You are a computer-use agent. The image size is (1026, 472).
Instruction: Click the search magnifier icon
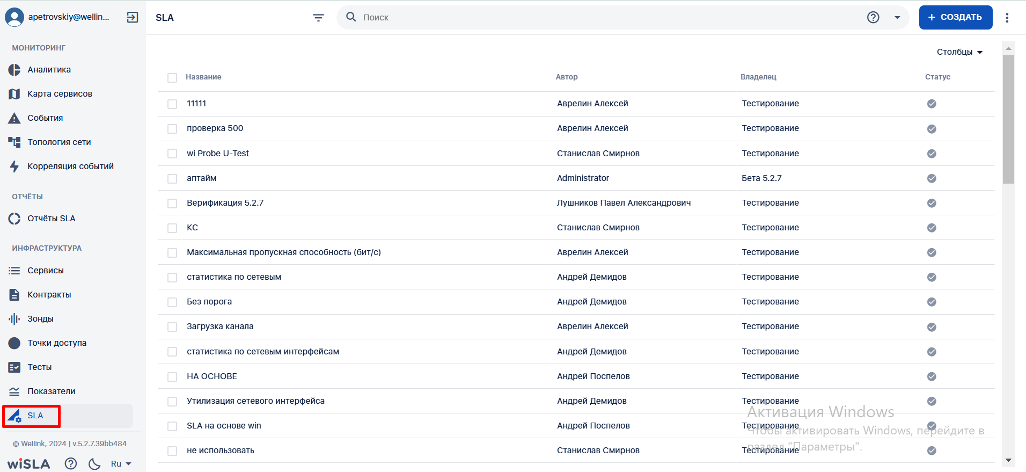[x=351, y=17]
